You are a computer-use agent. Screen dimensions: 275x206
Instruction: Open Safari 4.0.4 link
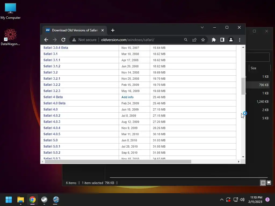tap(52, 128)
